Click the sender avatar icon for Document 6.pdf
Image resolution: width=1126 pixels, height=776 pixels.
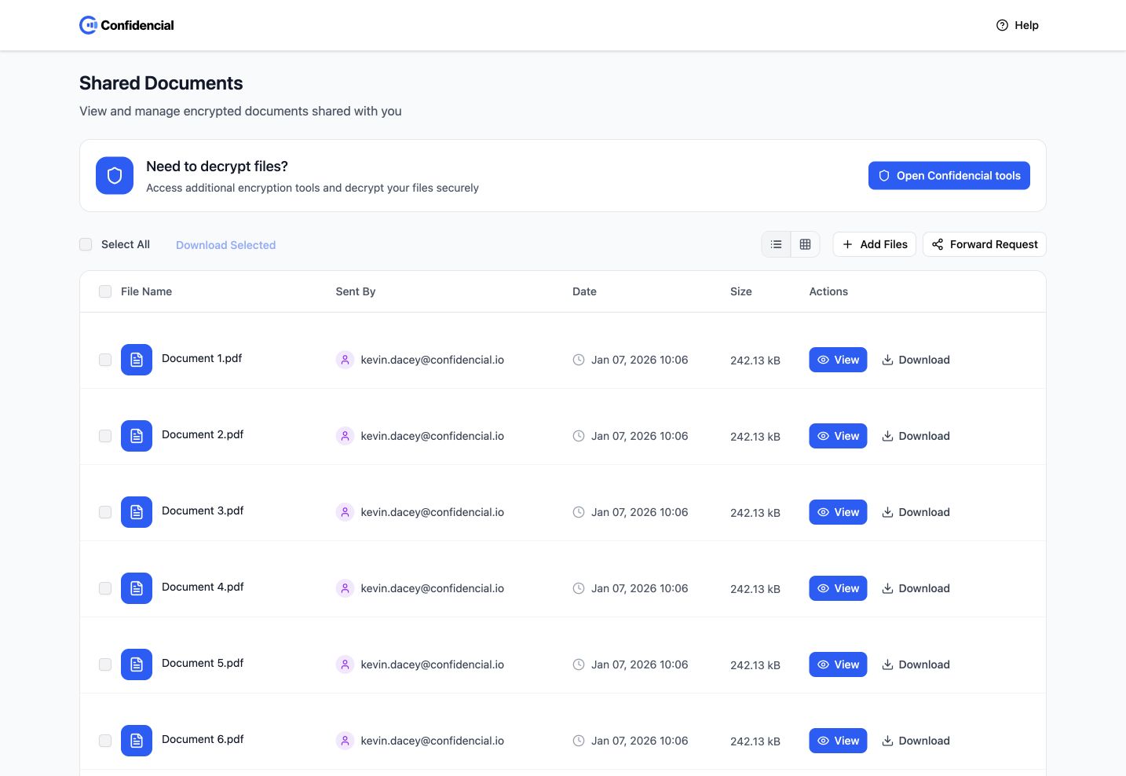345,741
